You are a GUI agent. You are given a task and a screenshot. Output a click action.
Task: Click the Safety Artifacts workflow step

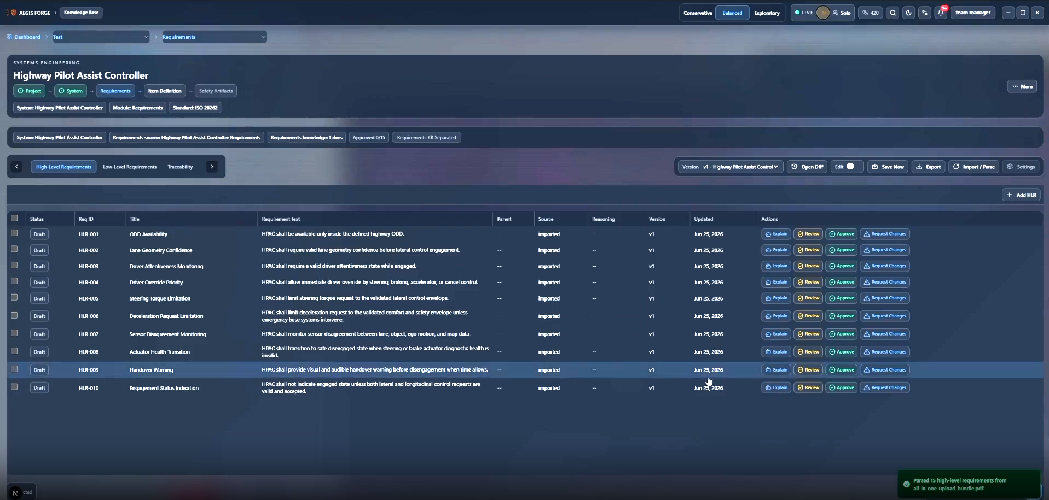pyautogui.click(x=216, y=91)
